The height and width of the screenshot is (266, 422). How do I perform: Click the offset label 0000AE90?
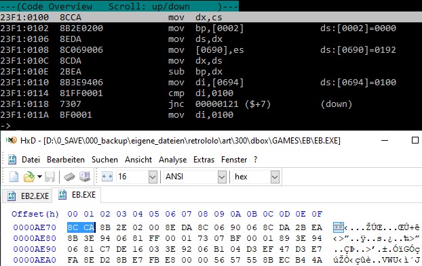click(x=35, y=249)
